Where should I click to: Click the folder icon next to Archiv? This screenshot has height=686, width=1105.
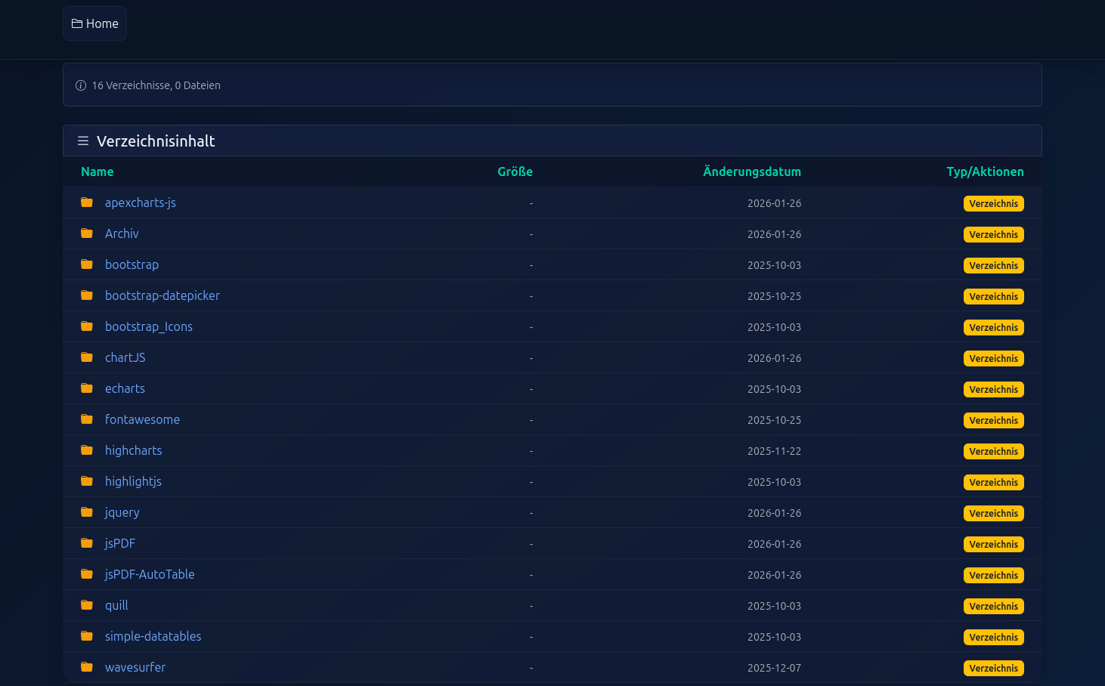point(86,233)
